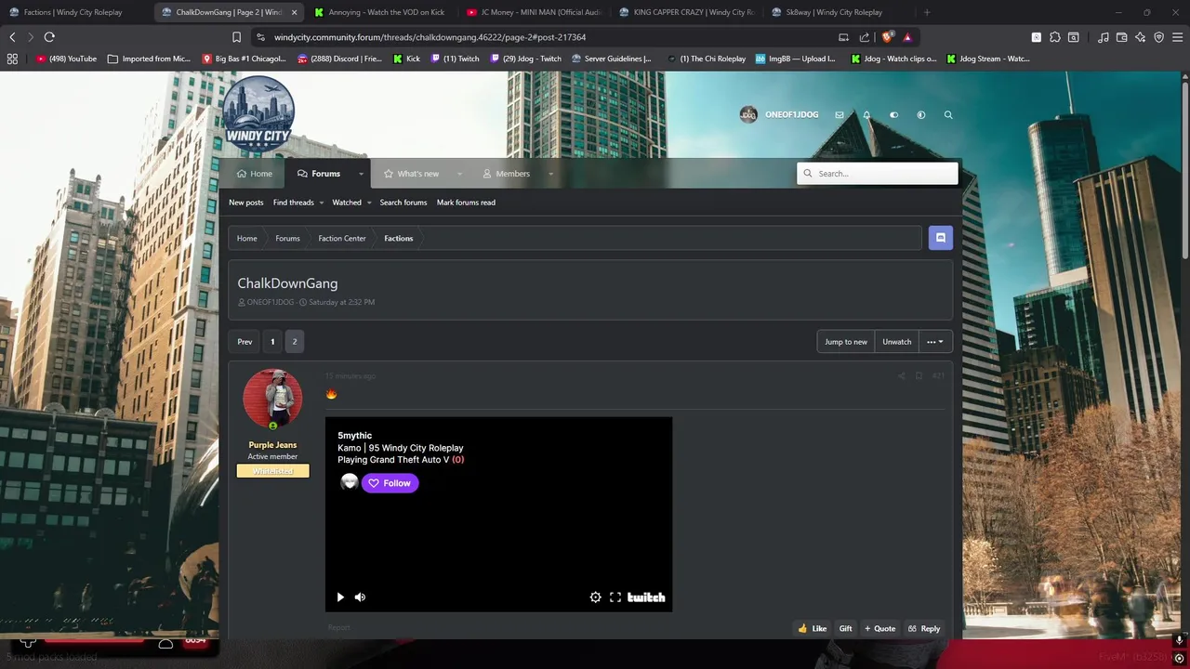Enter fullscreen on the Twitch player
The image size is (1190, 669).
click(x=615, y=597)
